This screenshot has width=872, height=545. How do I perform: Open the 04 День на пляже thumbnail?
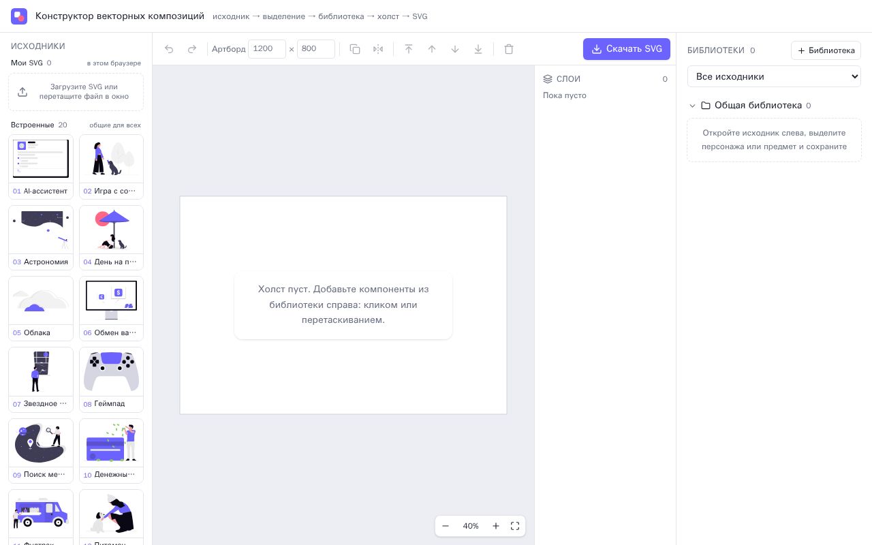(x=112, y=238)
